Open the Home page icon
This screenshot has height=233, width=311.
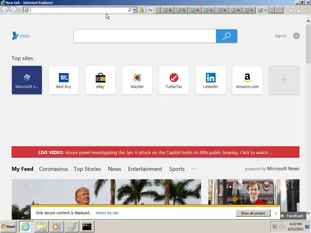pos(291,11)
